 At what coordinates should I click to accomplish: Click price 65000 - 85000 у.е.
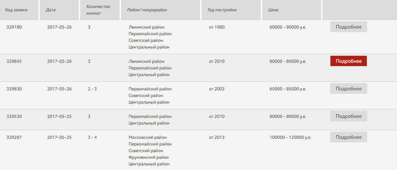pos(288,89)
